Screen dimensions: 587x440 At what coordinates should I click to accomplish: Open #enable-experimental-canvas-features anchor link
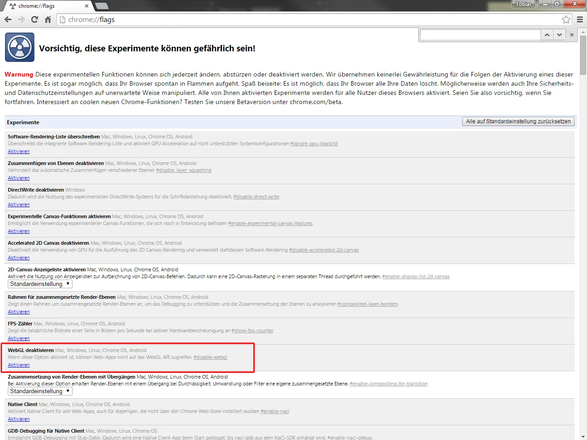(270, 224)
